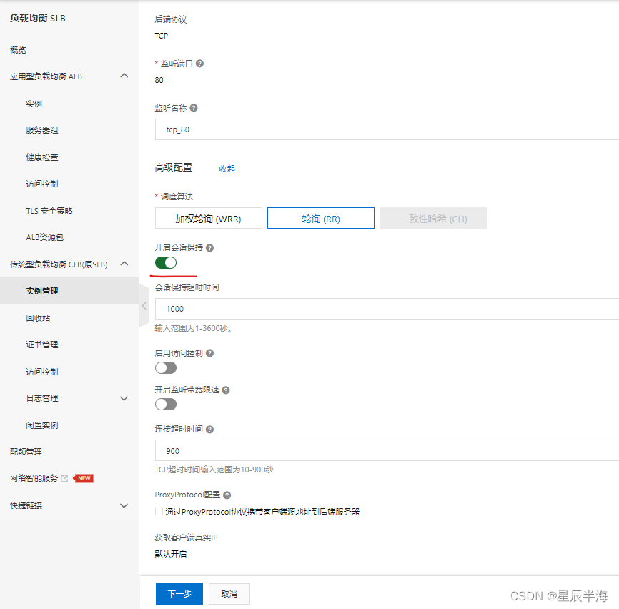Collapse the 传统型负载均衡 CLB section
Image resolution: width=619 pixels, height=609 pixels.
(124, 263)
